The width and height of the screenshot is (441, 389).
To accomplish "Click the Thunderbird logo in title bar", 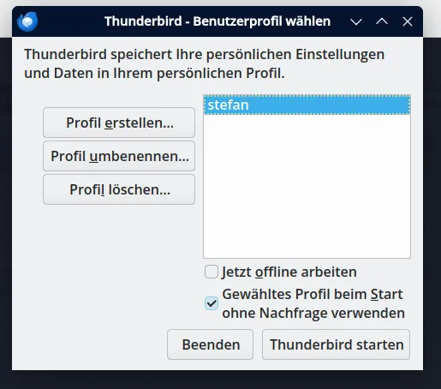I will 27,21.
